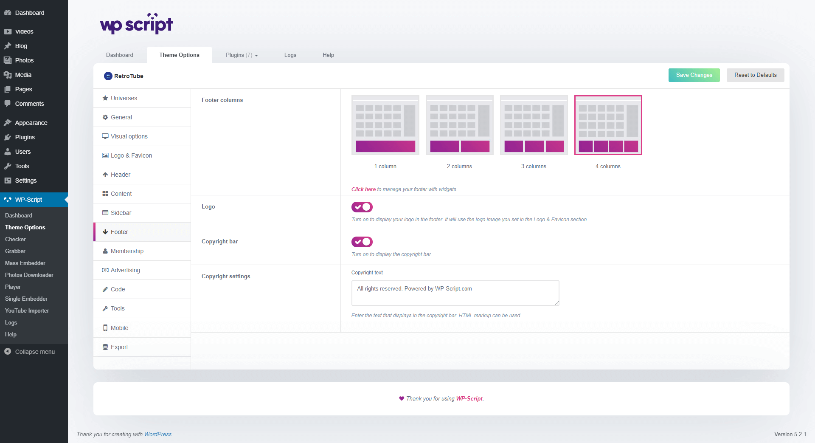Click the wp script logo

tap(137, 24)
